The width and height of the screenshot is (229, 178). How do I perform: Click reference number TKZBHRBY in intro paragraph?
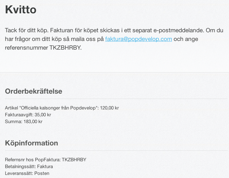pyautogui.click(x=65, y=48)
